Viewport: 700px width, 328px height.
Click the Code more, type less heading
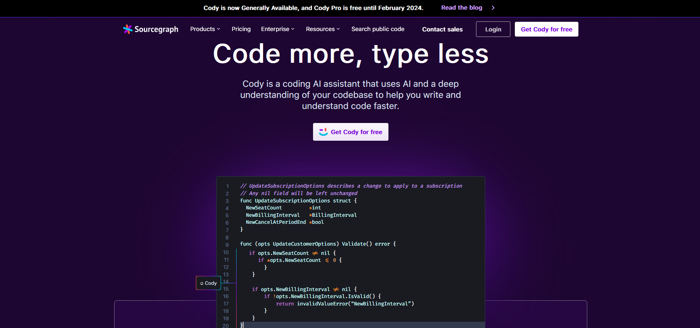351,54
